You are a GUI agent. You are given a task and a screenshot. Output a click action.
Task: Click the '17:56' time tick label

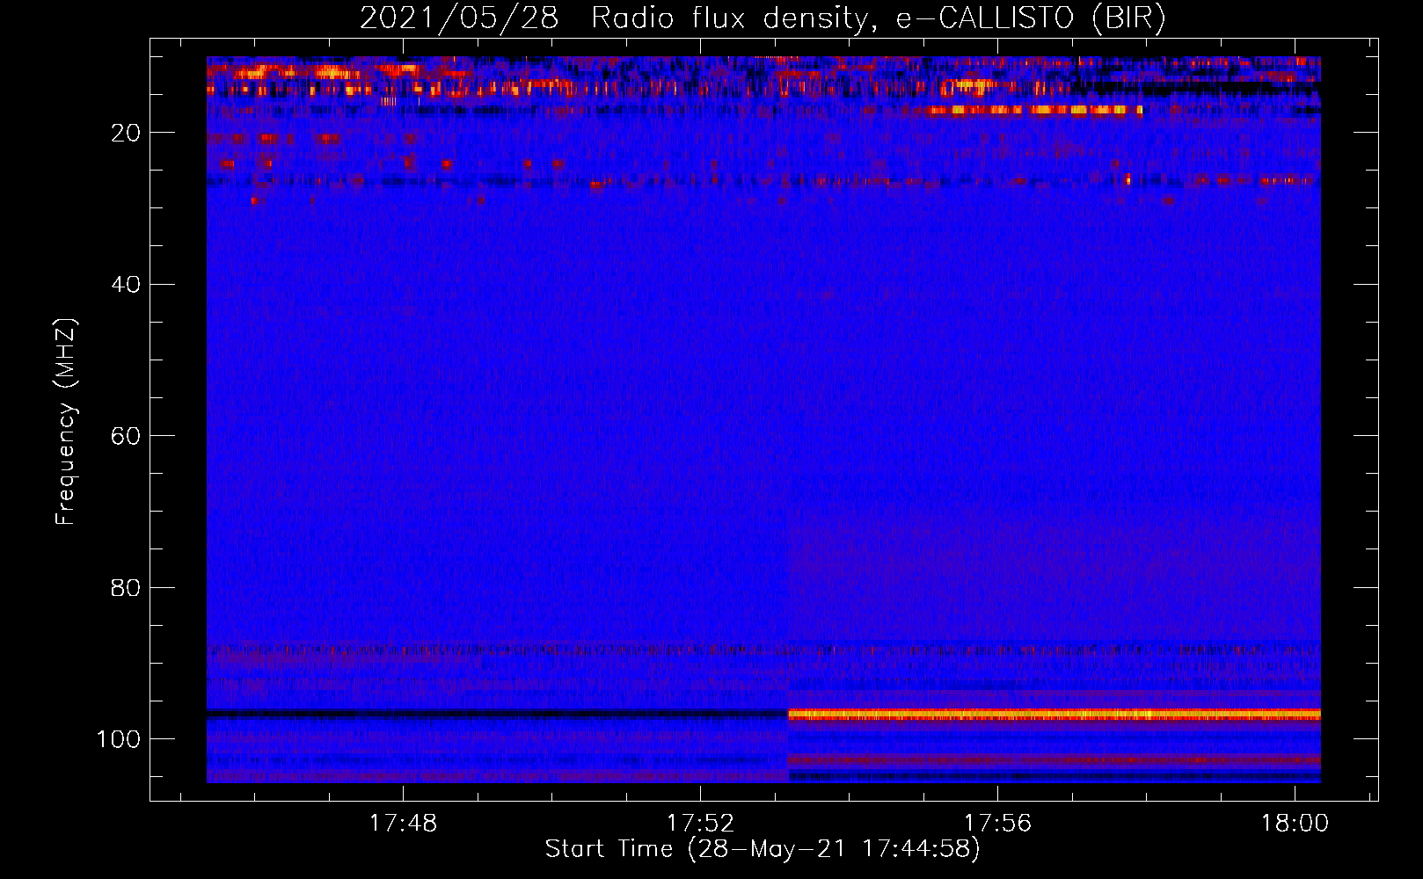[997, 824]
